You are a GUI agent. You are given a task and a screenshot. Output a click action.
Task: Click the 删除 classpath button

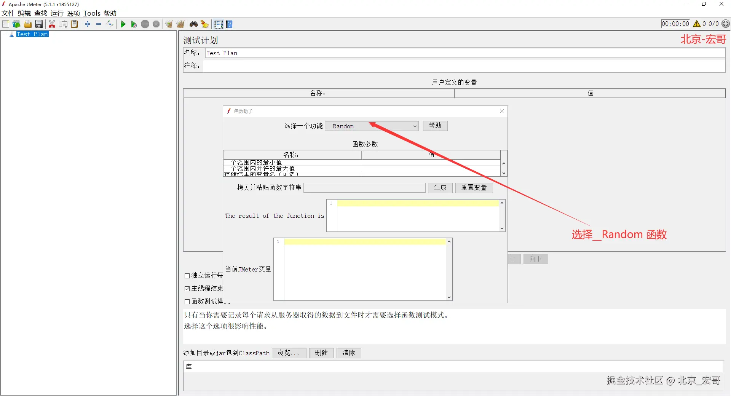click(321, 353)
